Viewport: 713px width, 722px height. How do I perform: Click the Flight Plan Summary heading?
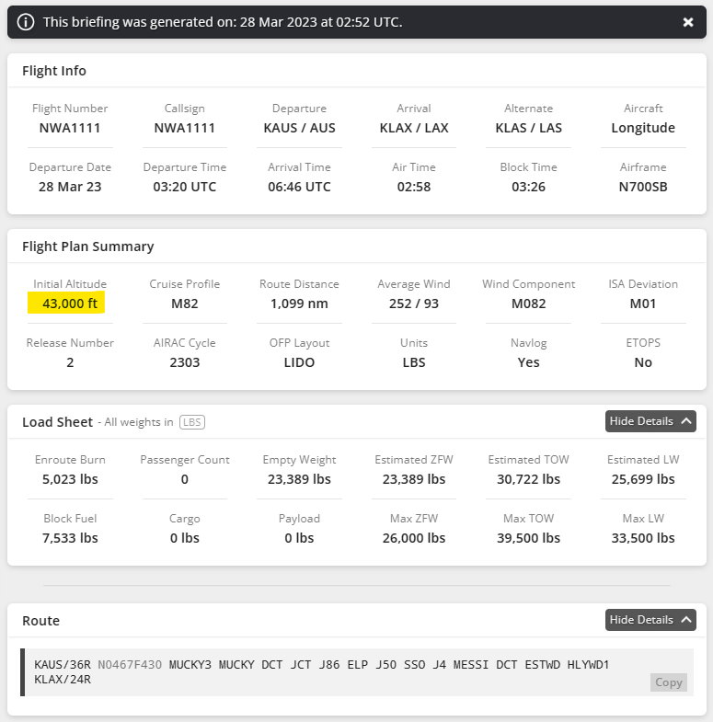(88, 246)
